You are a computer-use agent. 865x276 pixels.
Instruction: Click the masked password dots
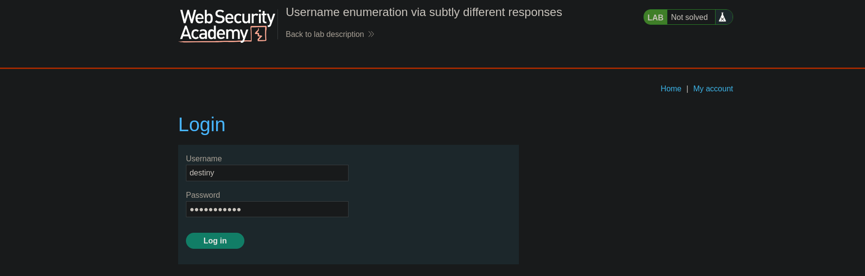click(215, 210)
